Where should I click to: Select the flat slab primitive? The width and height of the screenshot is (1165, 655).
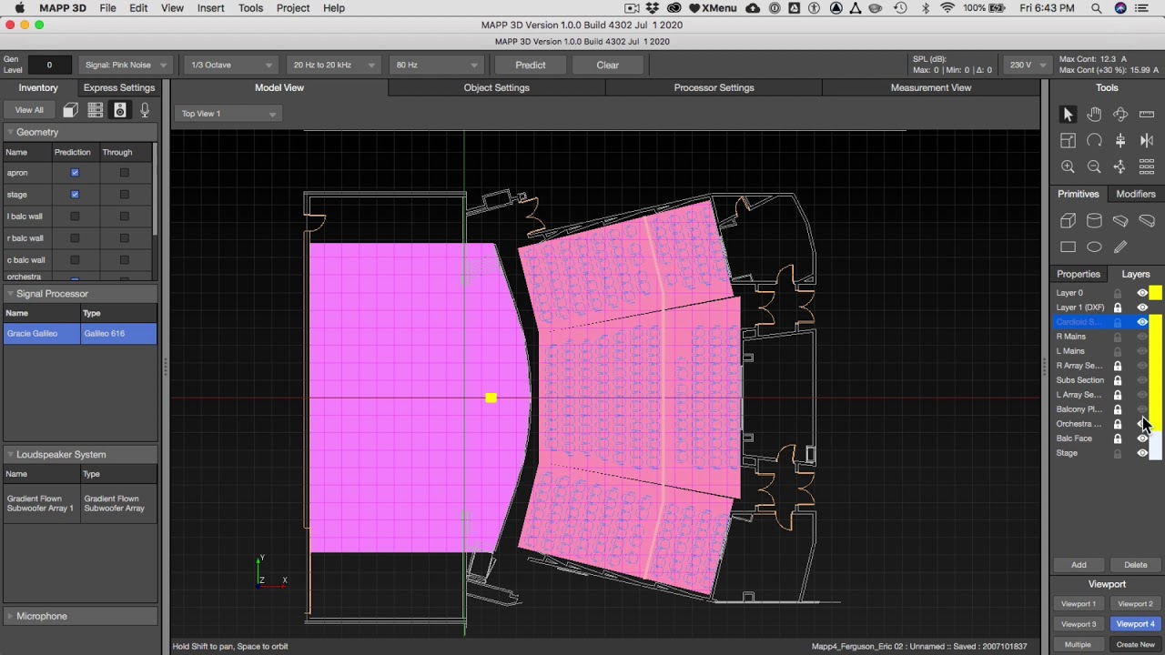1120,220
